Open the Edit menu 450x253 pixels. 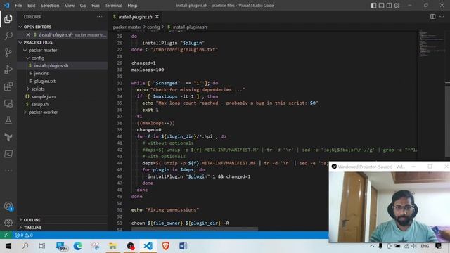(31, 5)
